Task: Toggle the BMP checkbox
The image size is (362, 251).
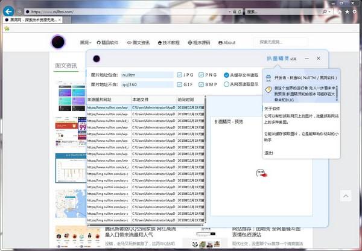Action: [201, 84]
